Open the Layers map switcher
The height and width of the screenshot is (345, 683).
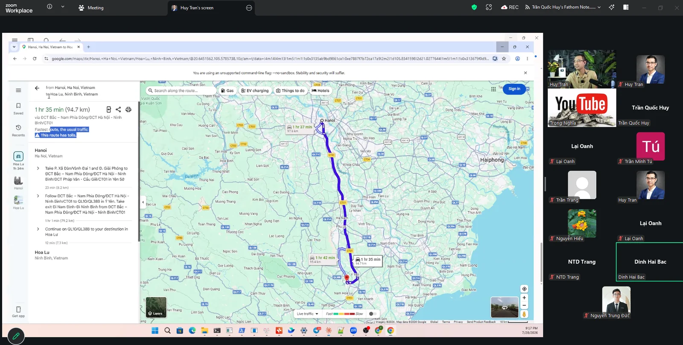156,307
